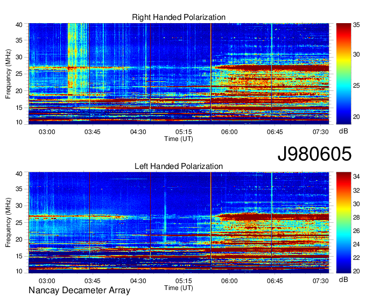Click the 10 MHz tick of Right Handed plot
This screenshot has width=366, height=297.
pos(19,122)
